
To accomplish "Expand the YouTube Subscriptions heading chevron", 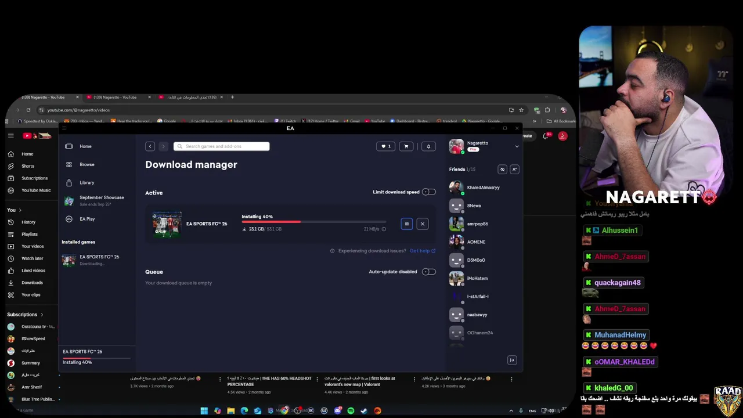I will click(x=41, y=315).
